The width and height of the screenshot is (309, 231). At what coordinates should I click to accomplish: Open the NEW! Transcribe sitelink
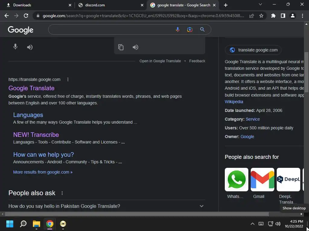36,135
